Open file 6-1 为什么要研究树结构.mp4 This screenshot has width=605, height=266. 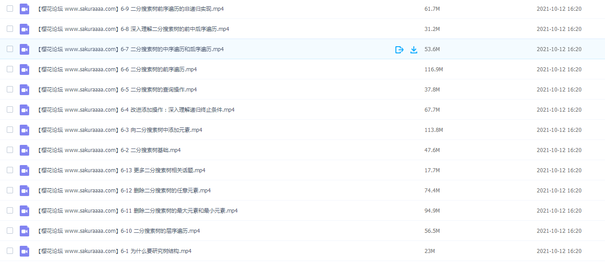coord(114,251)
